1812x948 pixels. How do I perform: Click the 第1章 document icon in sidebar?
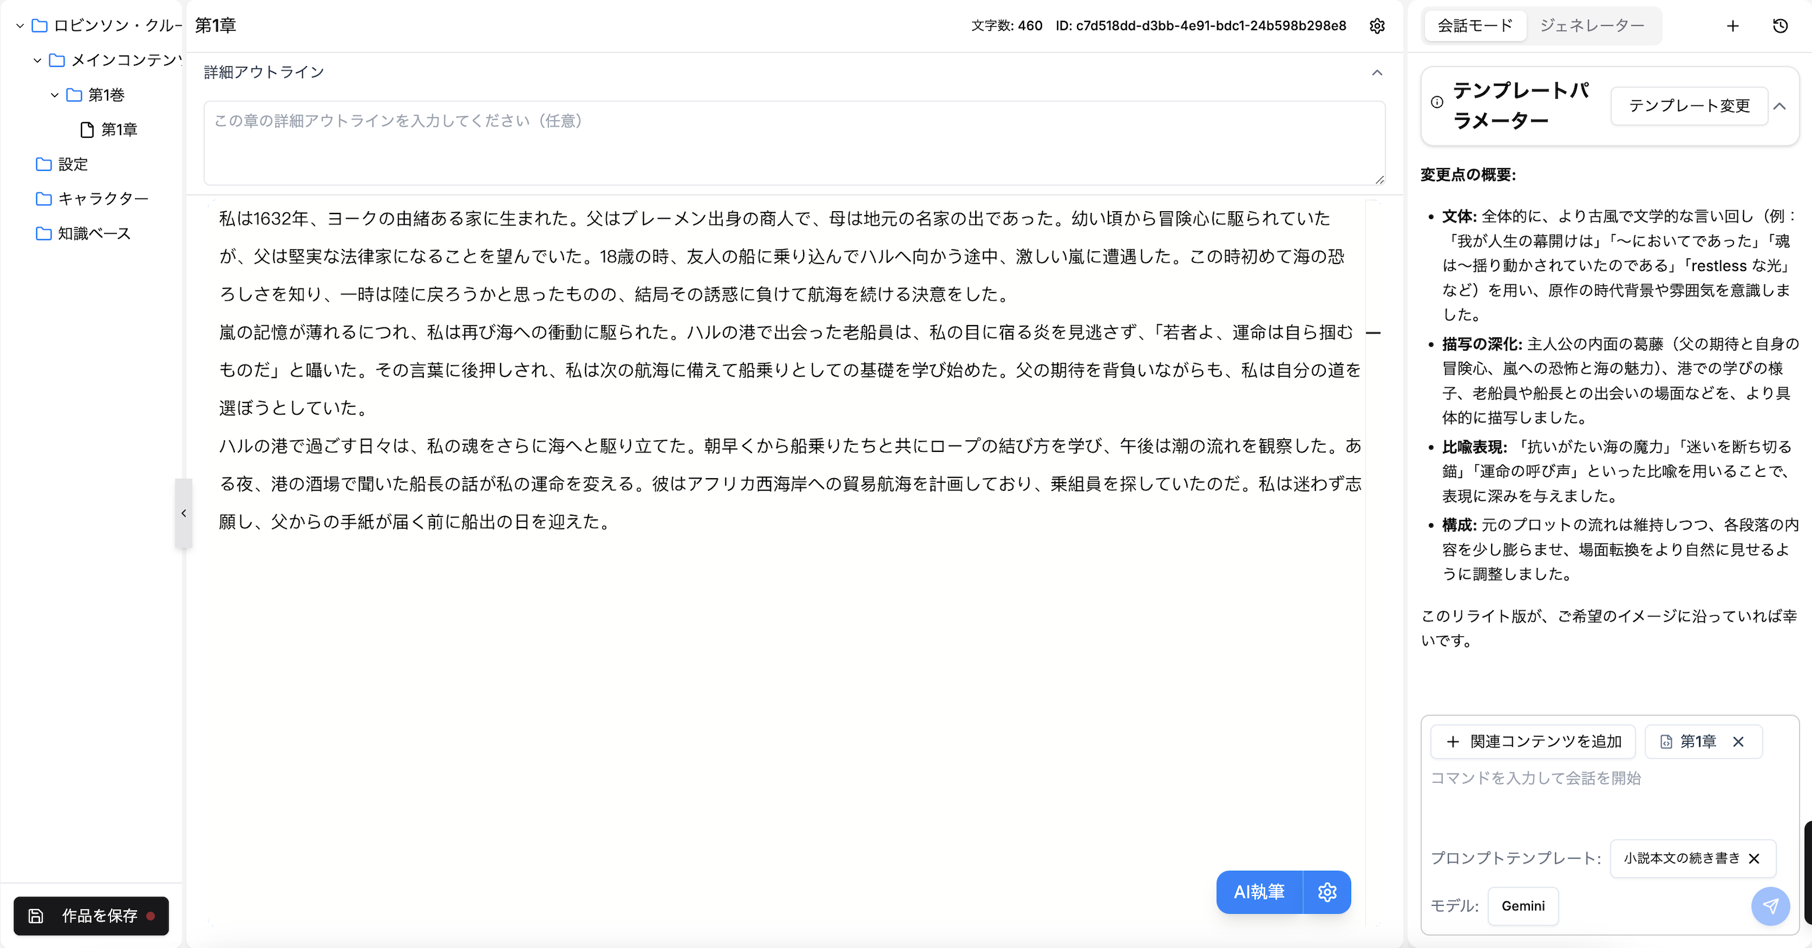click(86, 129)
